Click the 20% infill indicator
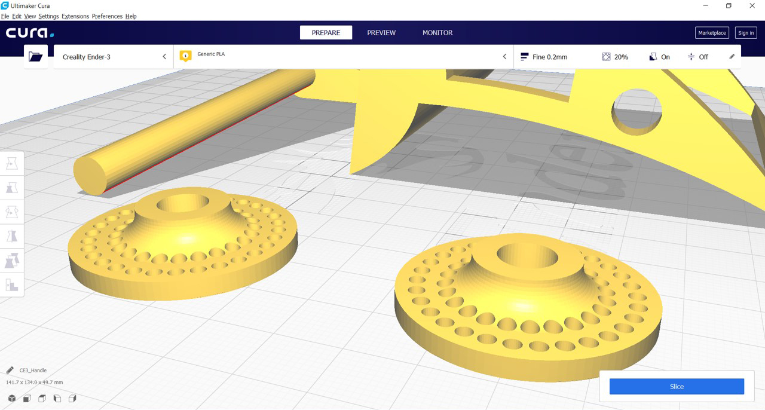The image size is (765, 410). tap(615, 57)
